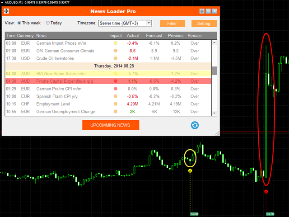Click the Impact column header
Image resolution: width=289 pixels, height=217 pixels.
tap(116, 36)
